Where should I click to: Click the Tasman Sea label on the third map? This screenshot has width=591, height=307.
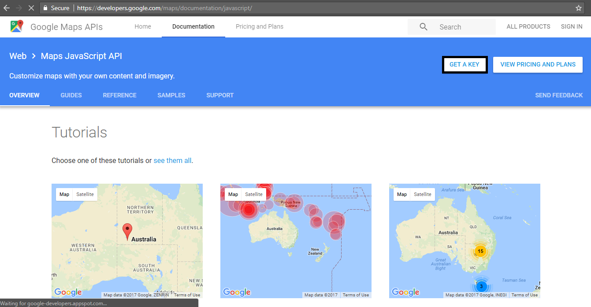(x=513, y=280)
